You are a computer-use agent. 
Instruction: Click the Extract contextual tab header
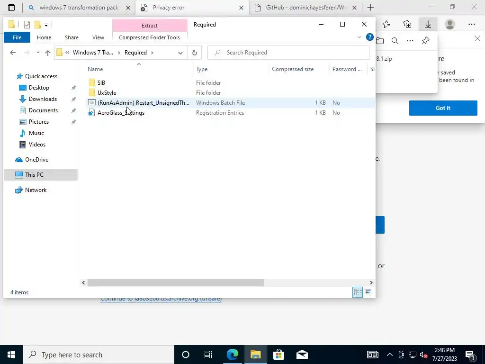[x=150, y=26]
